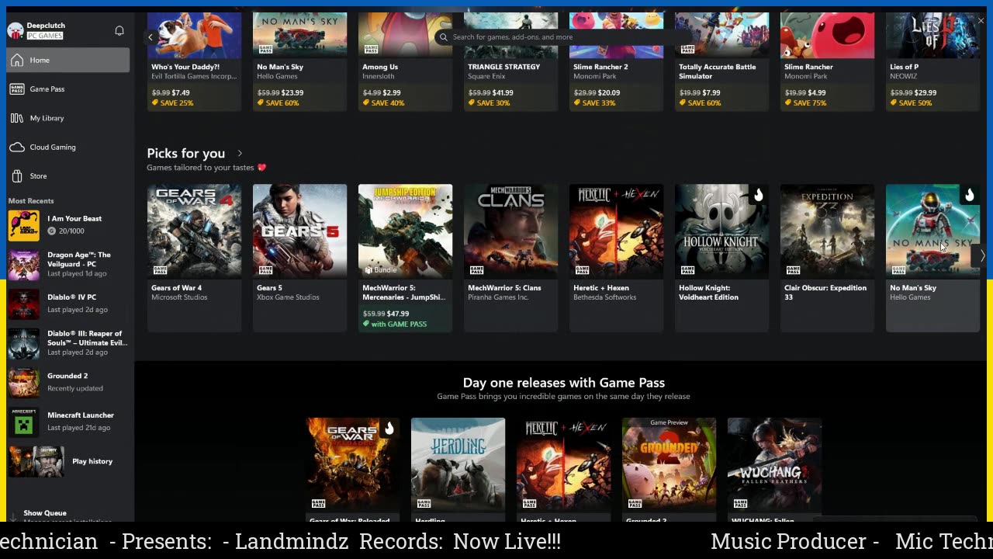Open the No Man's Sky pick card
The height and width of the screenshot is (559, 993).
(932, 258)
